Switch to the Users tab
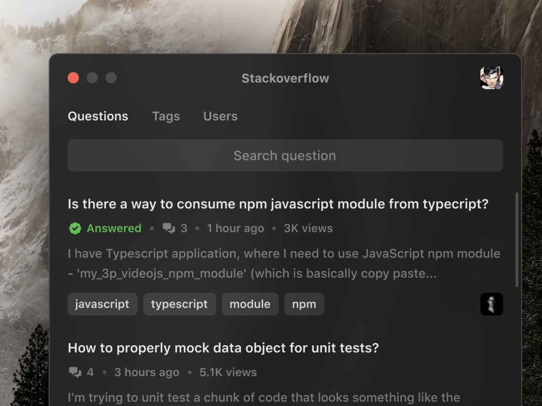 point(220,116)
